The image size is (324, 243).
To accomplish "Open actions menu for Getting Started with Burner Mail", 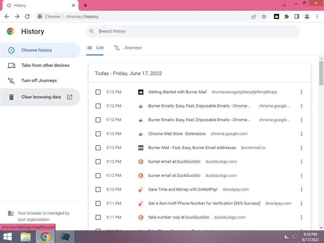I will coord(302,92).
